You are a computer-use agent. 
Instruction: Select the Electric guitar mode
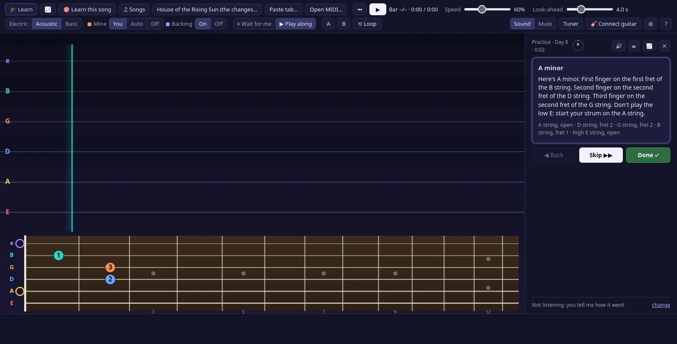tap(19, 24)
